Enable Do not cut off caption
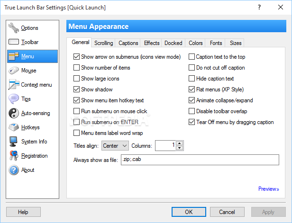The height and width of the screenshot is (223, 292). pyautogui.click(x=192, y=68)
